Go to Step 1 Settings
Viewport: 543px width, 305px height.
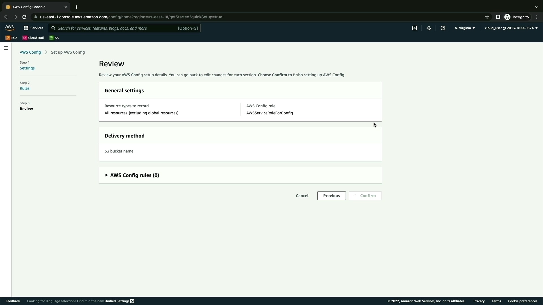click(27, 68)
